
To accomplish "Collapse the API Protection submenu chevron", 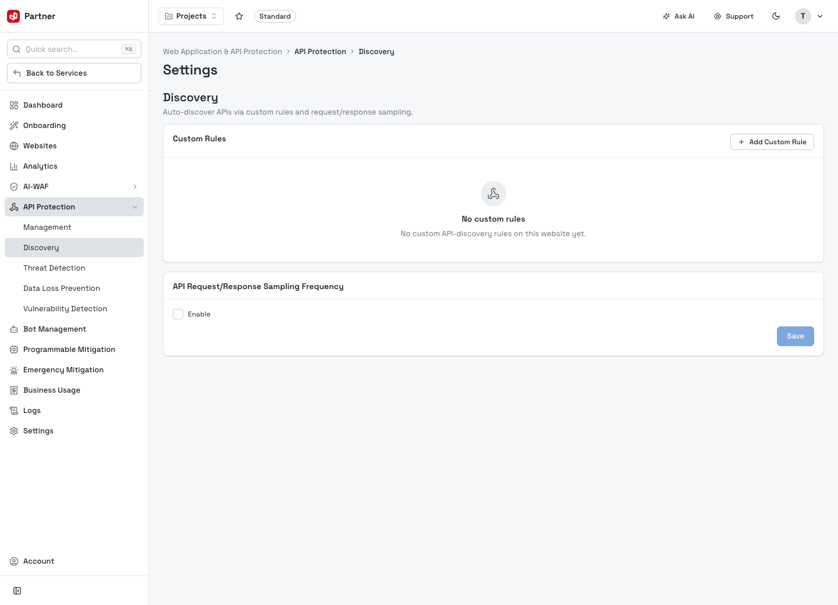I will click(x=135, y=207).
